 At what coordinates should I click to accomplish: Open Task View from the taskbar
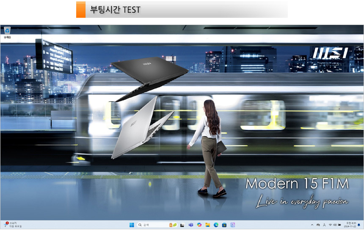(x=182, y=225)
